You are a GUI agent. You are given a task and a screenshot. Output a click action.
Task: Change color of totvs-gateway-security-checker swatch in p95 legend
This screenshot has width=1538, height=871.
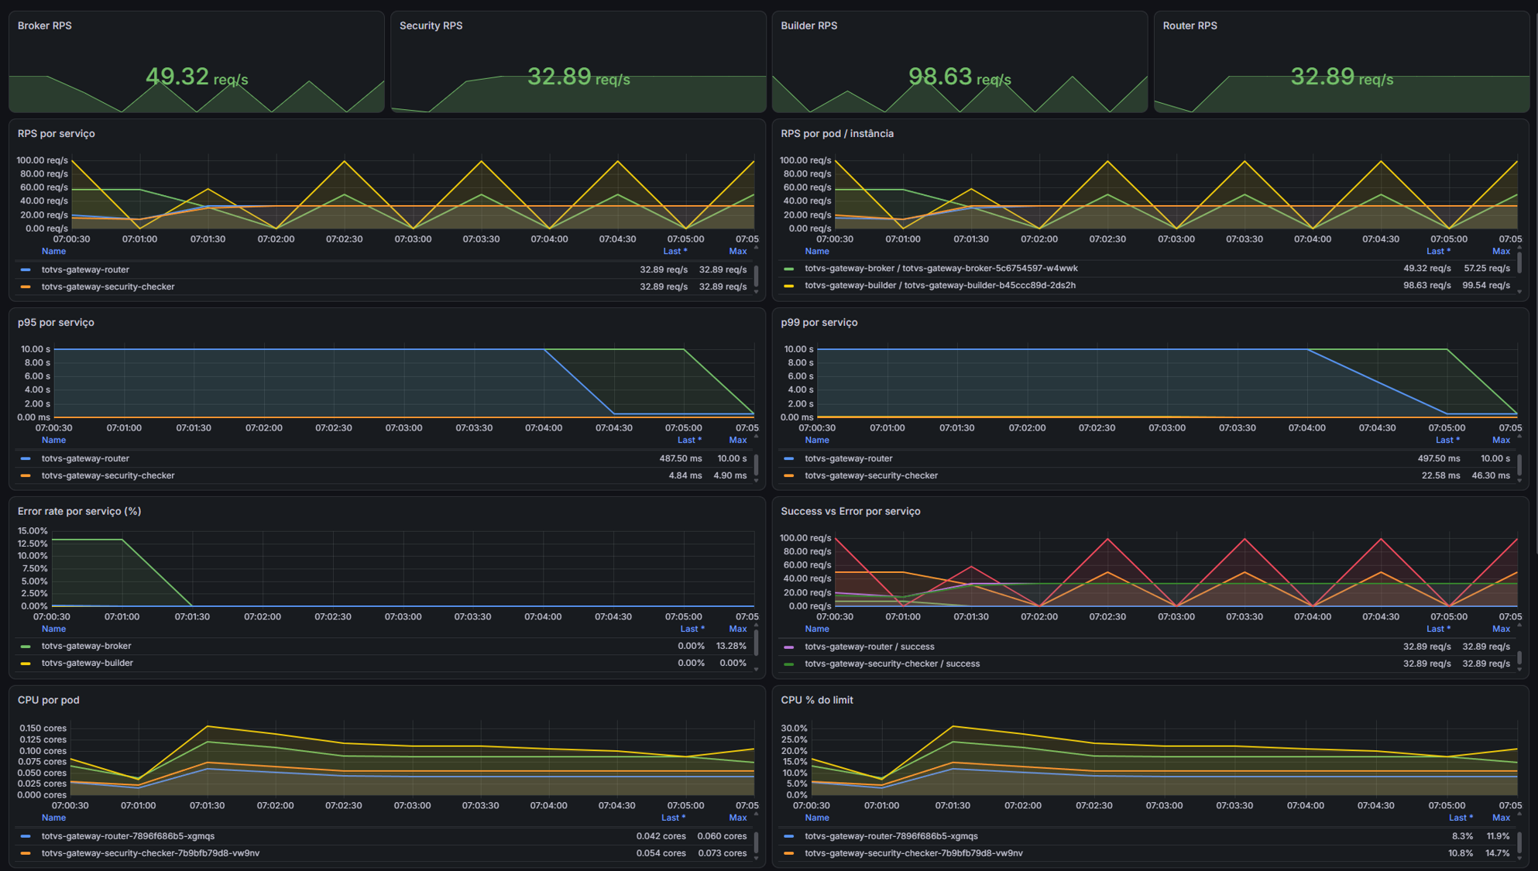point(26,475)
